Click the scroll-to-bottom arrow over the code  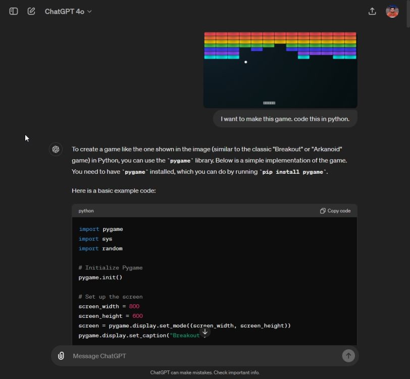[x=205, y=331]
